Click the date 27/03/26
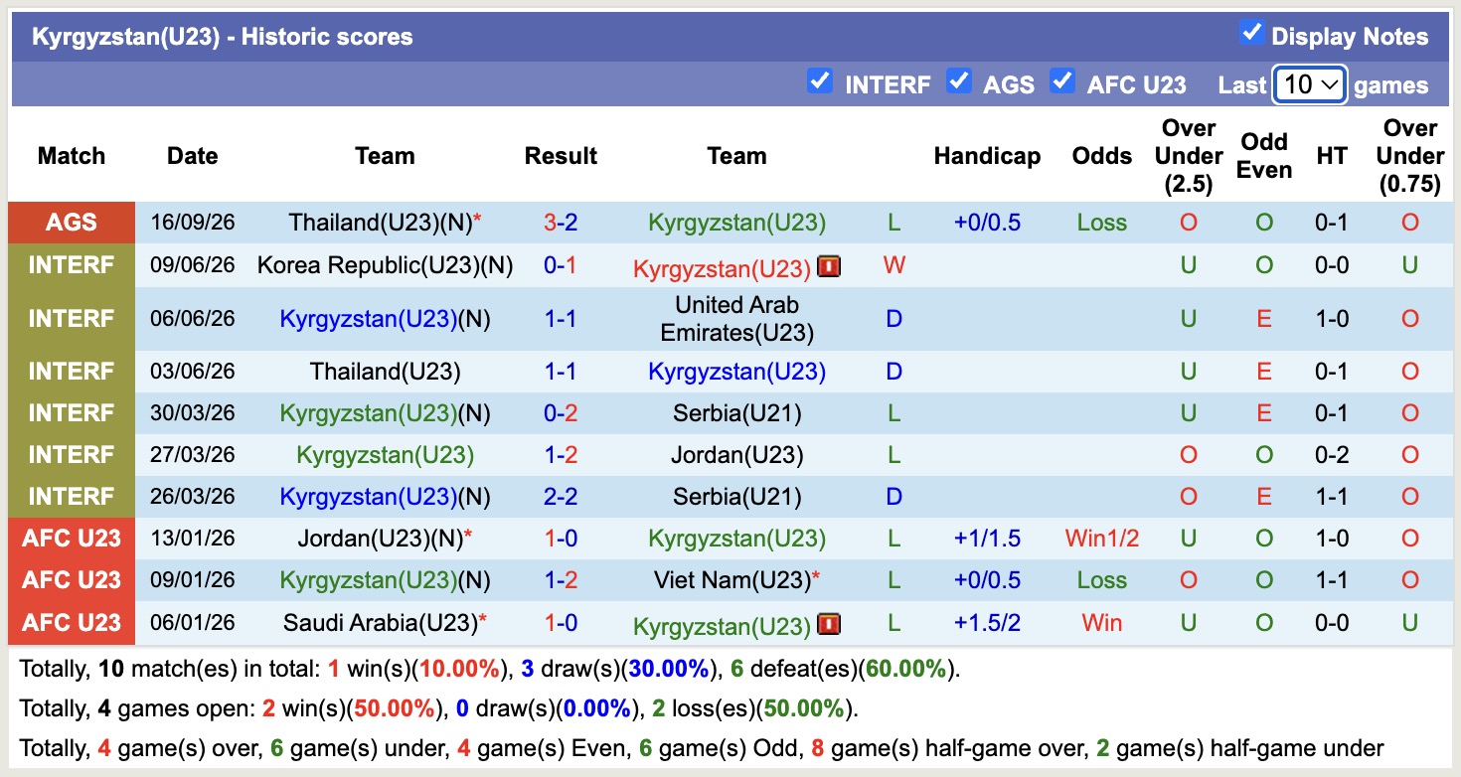The image size is (1461, 777). point(193,455)
